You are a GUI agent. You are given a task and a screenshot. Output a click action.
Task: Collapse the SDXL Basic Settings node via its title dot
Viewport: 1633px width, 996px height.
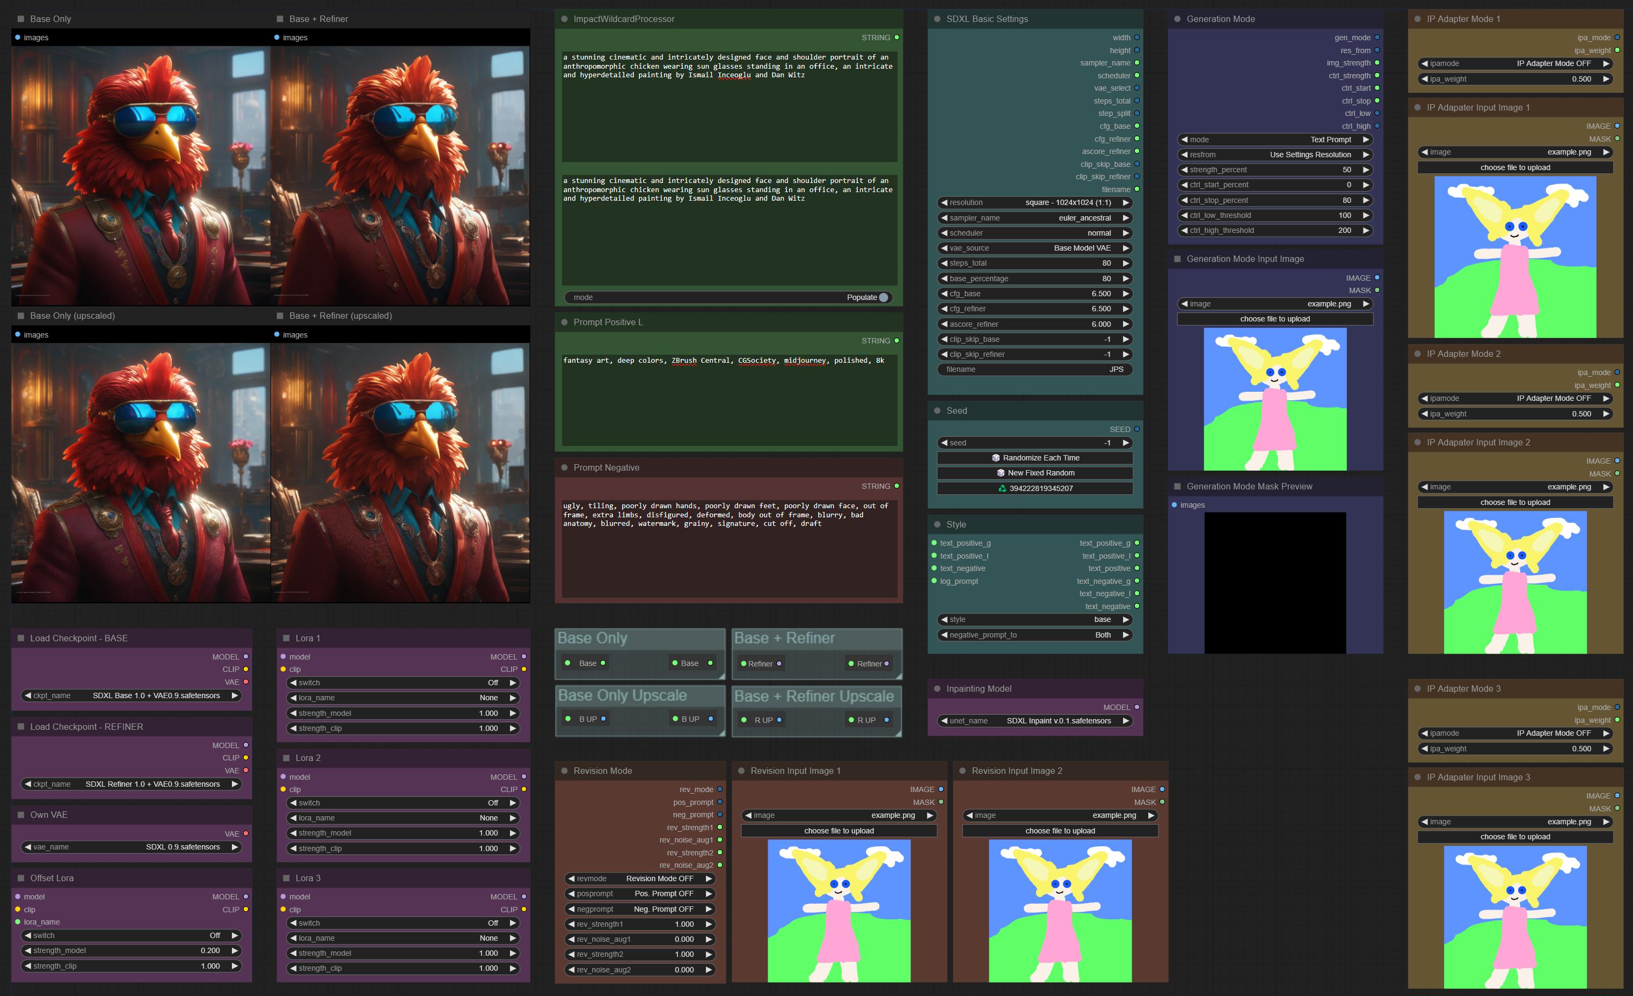click(x=937, y=19)
